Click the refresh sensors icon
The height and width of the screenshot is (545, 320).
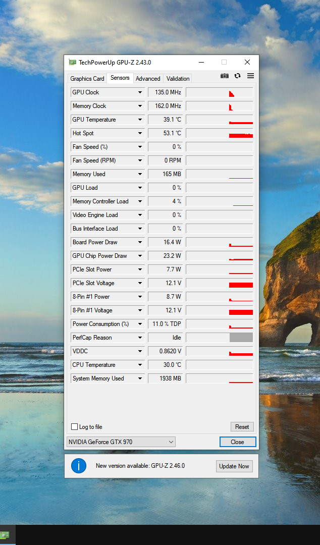coord(238,76)
